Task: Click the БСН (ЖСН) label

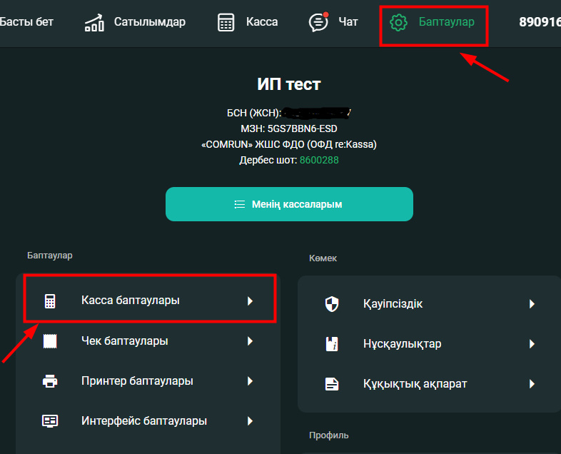Action: point(254,113)
